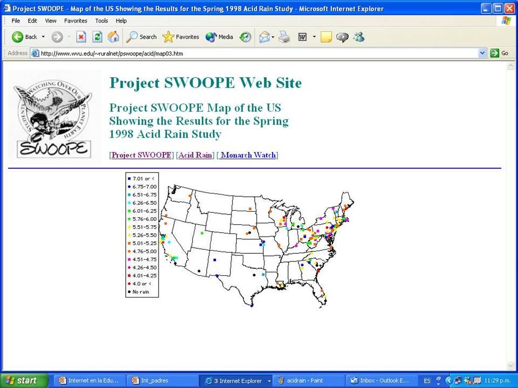Switch to 'Internet en la Edu...' taskbar item

pyautogui.click(x=90, y=381)
